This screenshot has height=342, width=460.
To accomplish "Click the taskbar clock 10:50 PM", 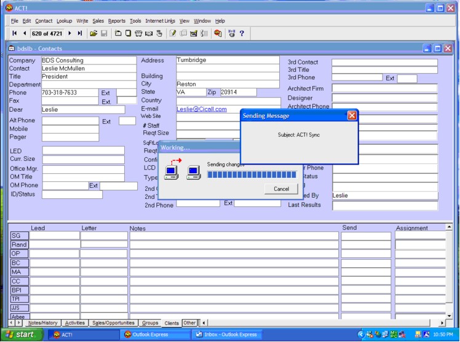I will pos(443,335).
